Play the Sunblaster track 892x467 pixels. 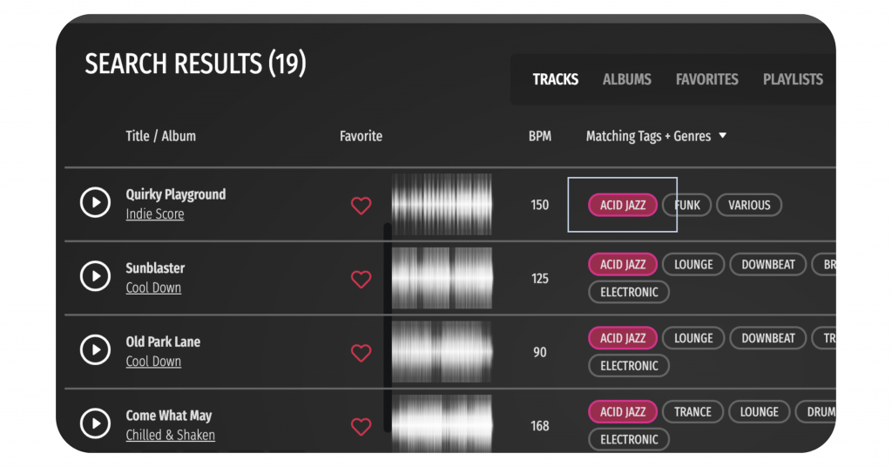tap(95, 276)
